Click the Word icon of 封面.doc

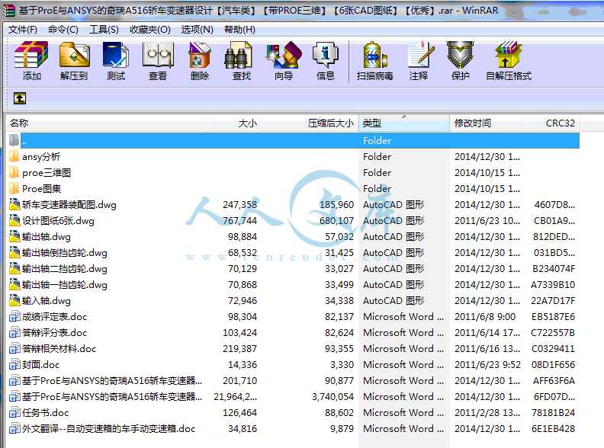tap(14, 364)
